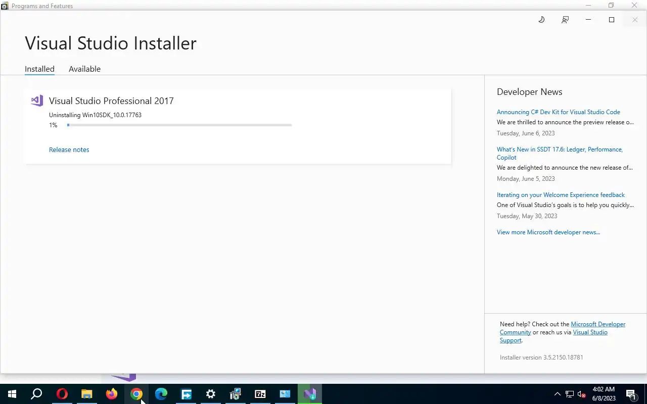Click the Installer version 3.5.2150.18781 text
Viewport: 647px width, 404px height.
541,358
